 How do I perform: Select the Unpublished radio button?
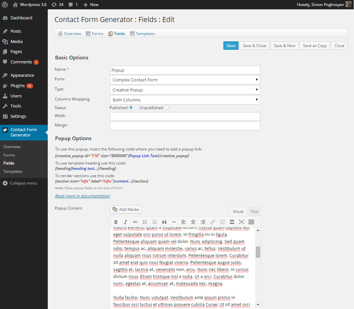pos(166,107)
